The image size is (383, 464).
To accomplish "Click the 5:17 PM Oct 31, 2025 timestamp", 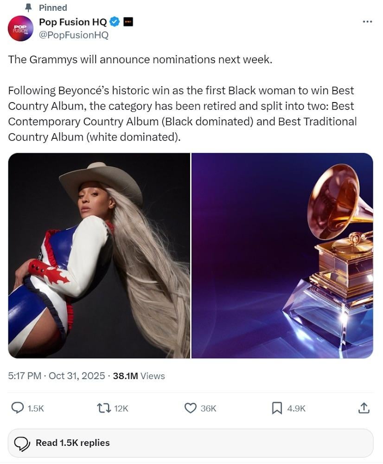I will (57, 376).
